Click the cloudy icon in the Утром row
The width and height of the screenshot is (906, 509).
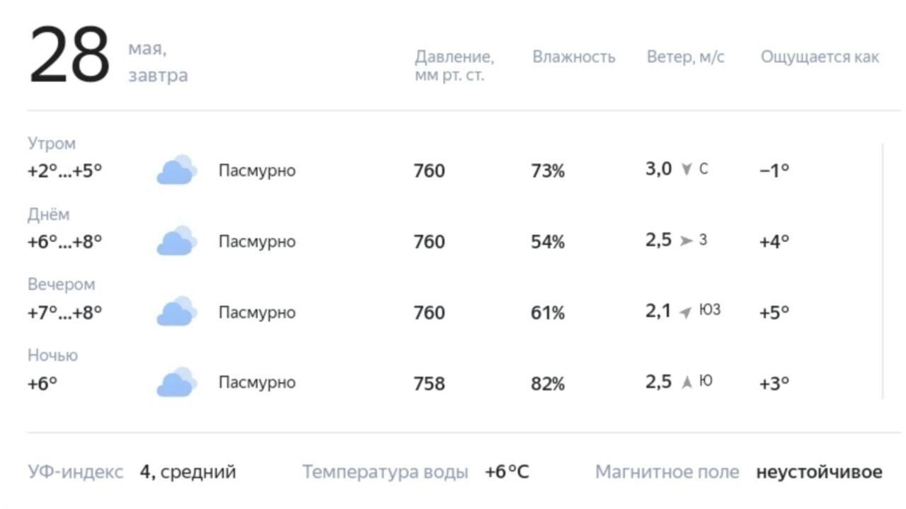pyautogui.click(x=176, y=170)
